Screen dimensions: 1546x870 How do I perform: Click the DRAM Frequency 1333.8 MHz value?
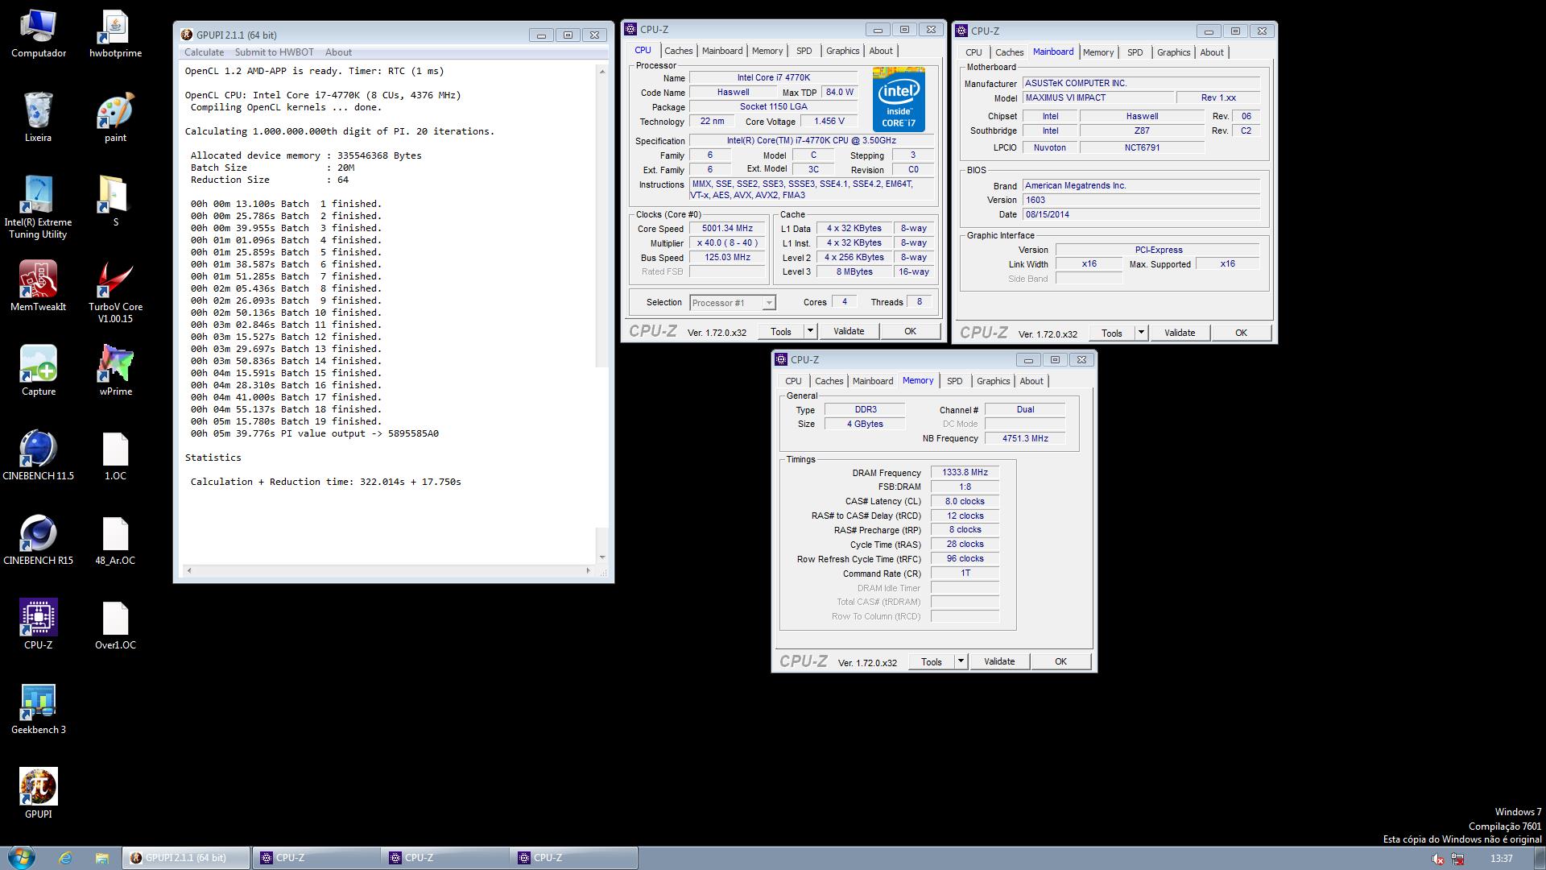click(x=965, y=472)
